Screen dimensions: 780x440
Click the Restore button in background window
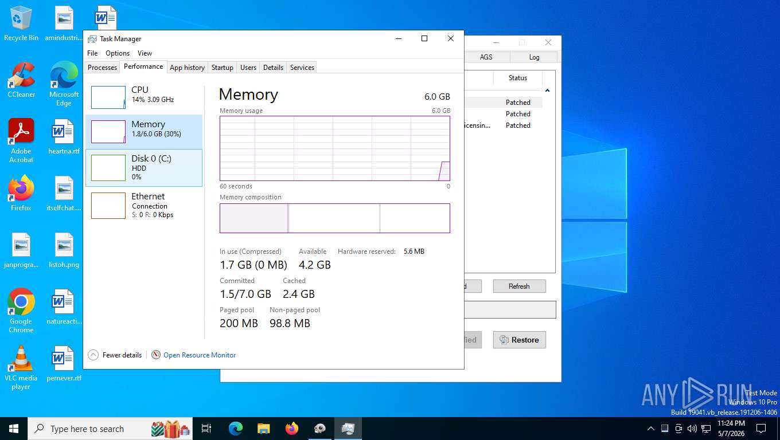click(x=519, y=340)
